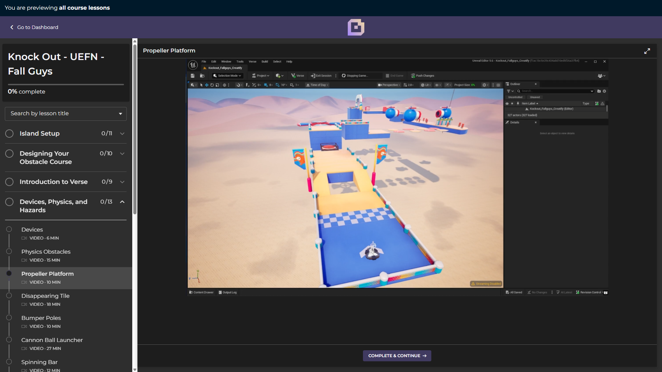Mark Introduction to Verse section circle
Image resolution: width=662 pixels, height=372 pixels.
coord(9,182)
